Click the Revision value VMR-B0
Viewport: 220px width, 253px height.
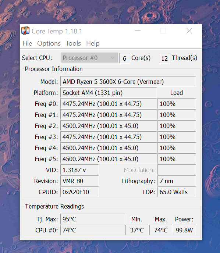[x=79, y=181]
